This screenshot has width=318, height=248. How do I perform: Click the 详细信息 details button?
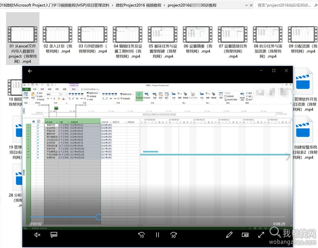point(229,96)
